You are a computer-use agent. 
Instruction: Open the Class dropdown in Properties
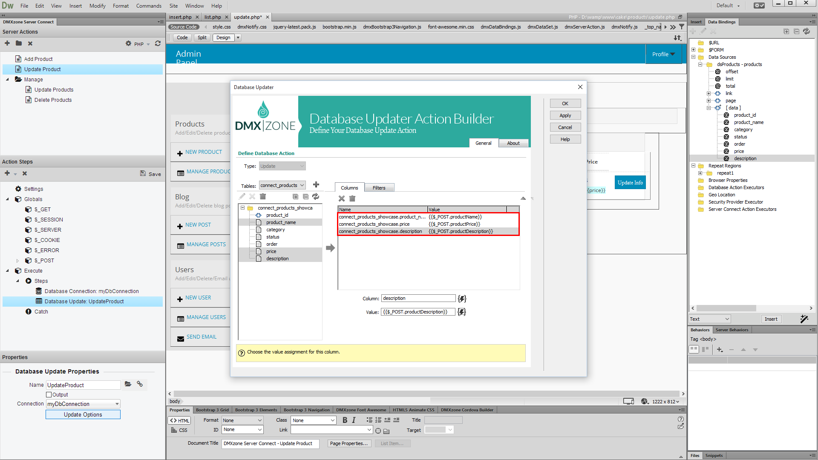pos(314,420)
